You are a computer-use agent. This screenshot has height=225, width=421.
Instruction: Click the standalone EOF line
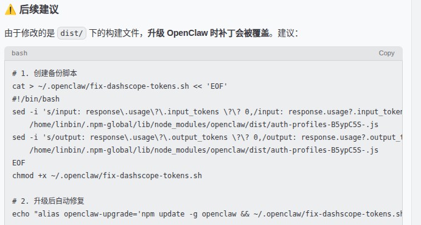tap(18, 163)
